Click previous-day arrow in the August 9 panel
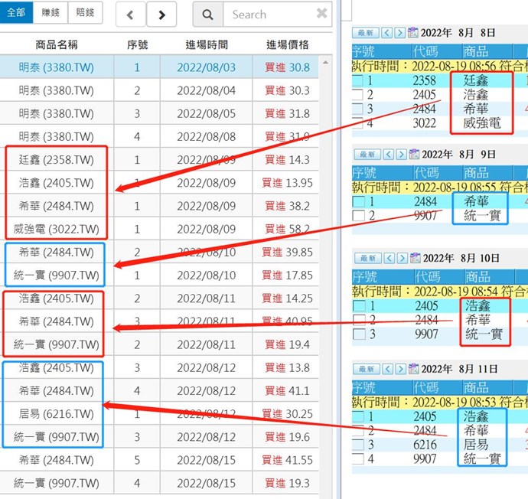 387,153
